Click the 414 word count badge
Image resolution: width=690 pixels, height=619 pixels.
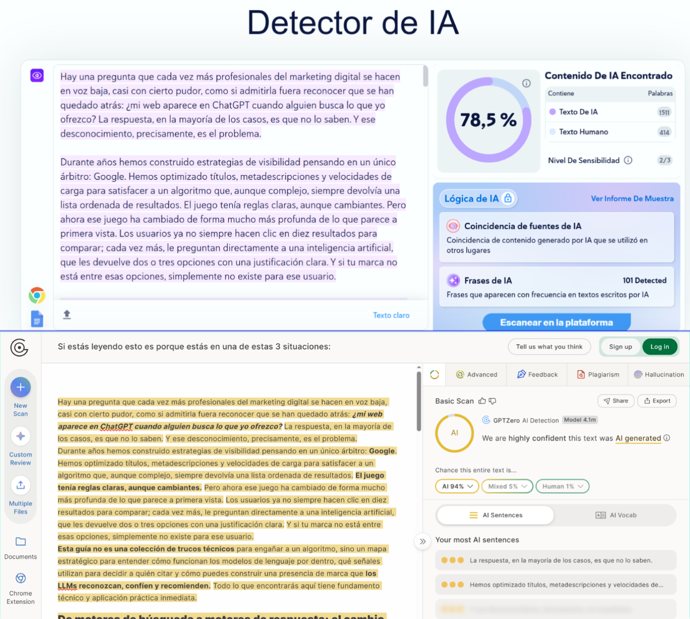pos(664,132)
